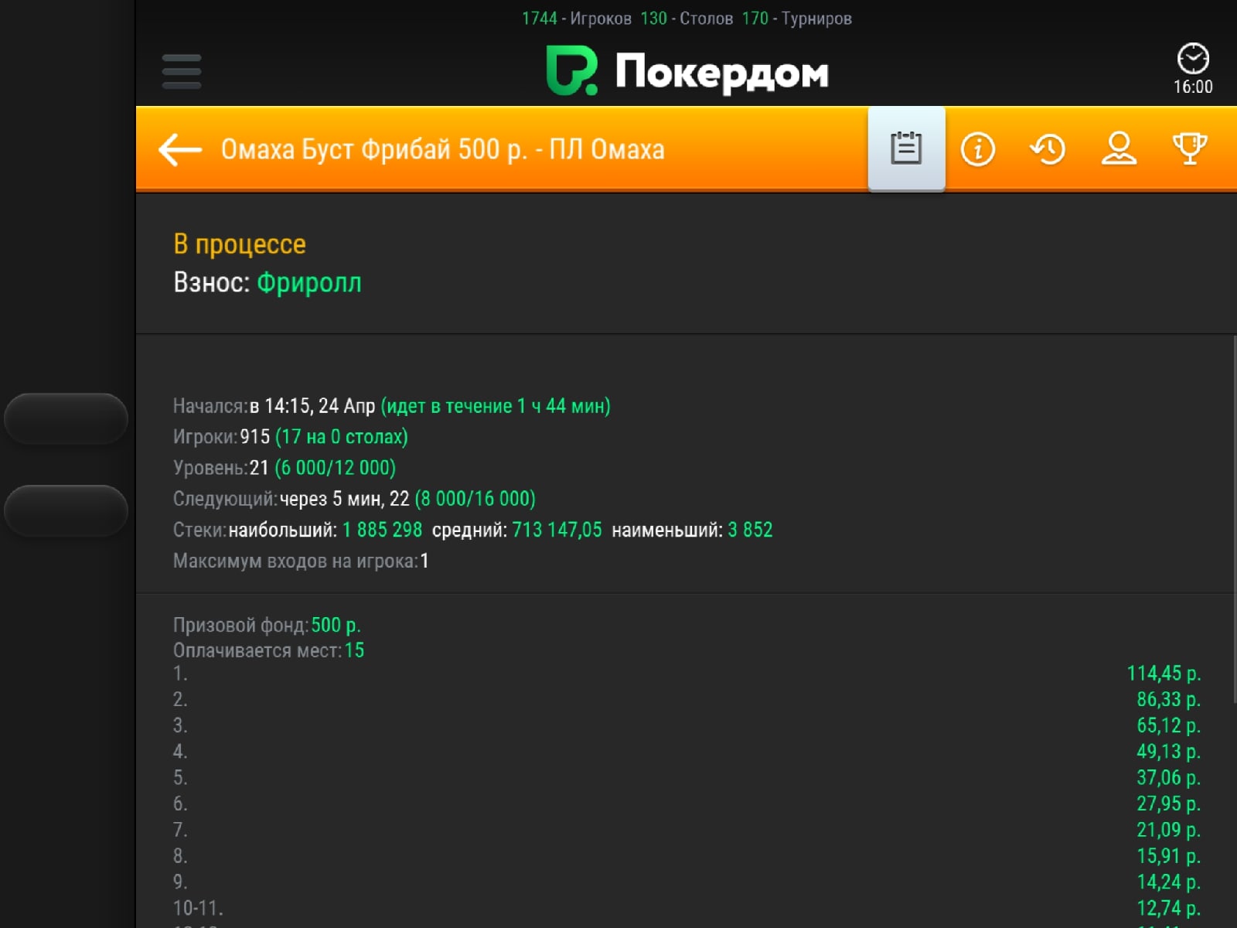Screen dimensions: 1237x928
Task: Click the vertical scrollbar on the right
Action: point(1234,518)
